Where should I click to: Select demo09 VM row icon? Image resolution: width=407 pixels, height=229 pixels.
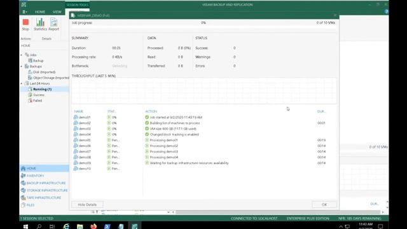(76, 163)
